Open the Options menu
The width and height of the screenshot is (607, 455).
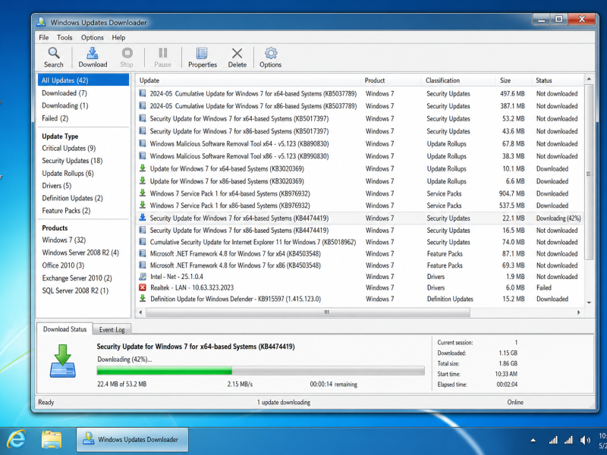click(92, 37)
